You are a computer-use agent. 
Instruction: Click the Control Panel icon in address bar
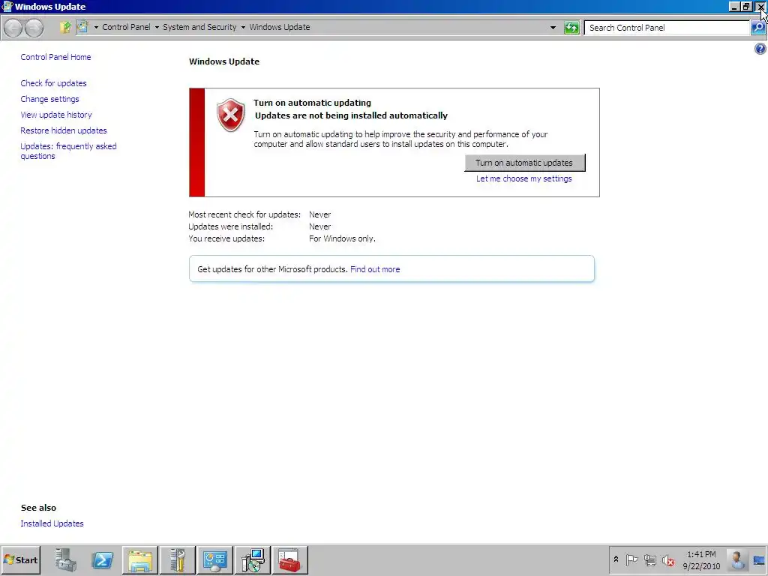pyautogui.click(x=82, y=27)
